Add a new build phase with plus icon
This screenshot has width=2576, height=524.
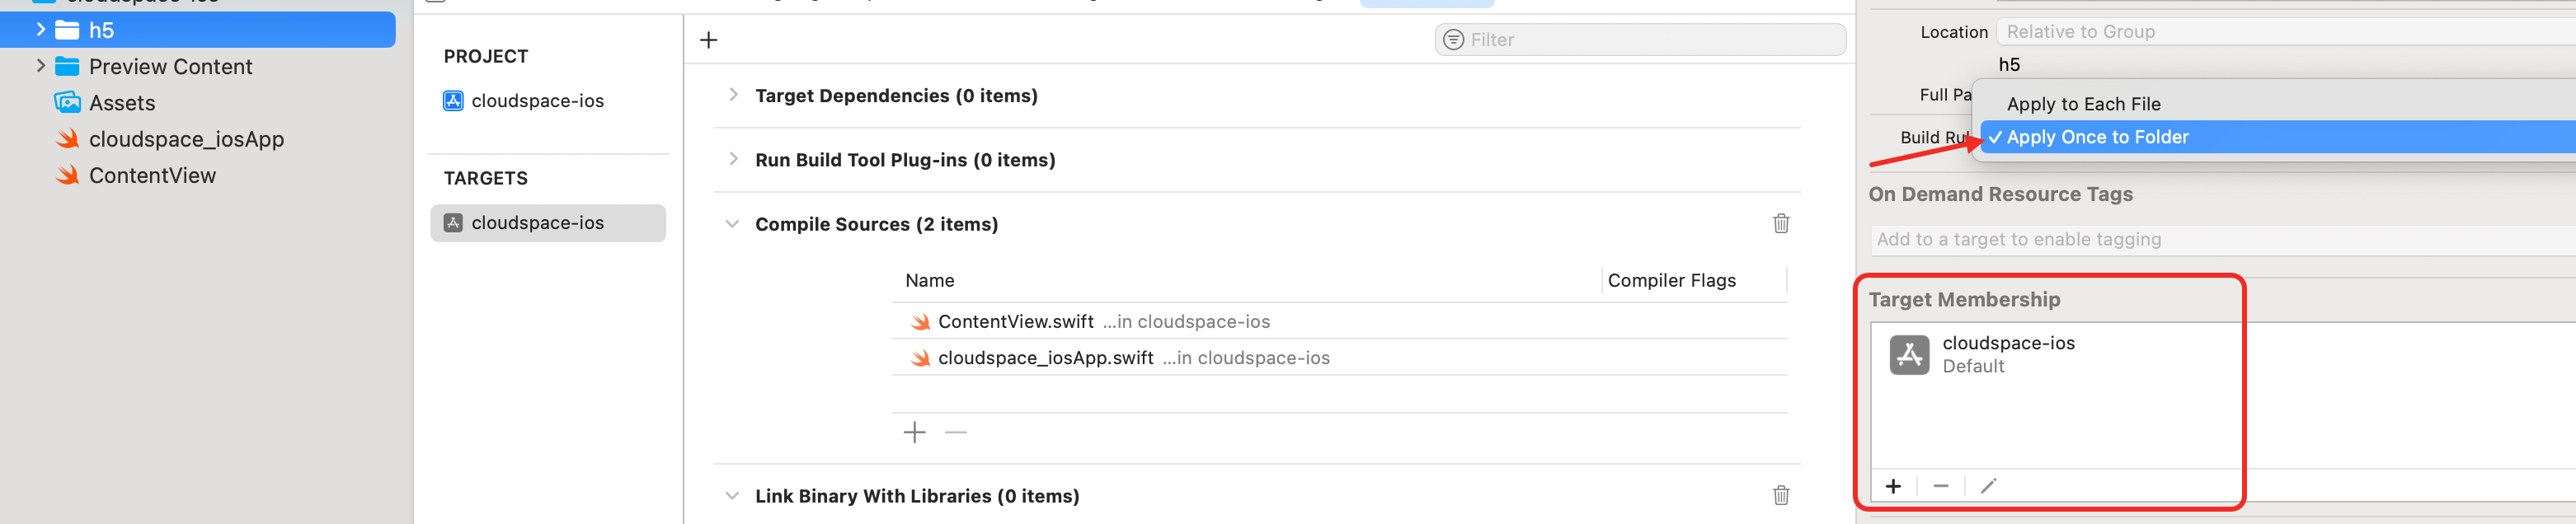(x=709, y=40)
